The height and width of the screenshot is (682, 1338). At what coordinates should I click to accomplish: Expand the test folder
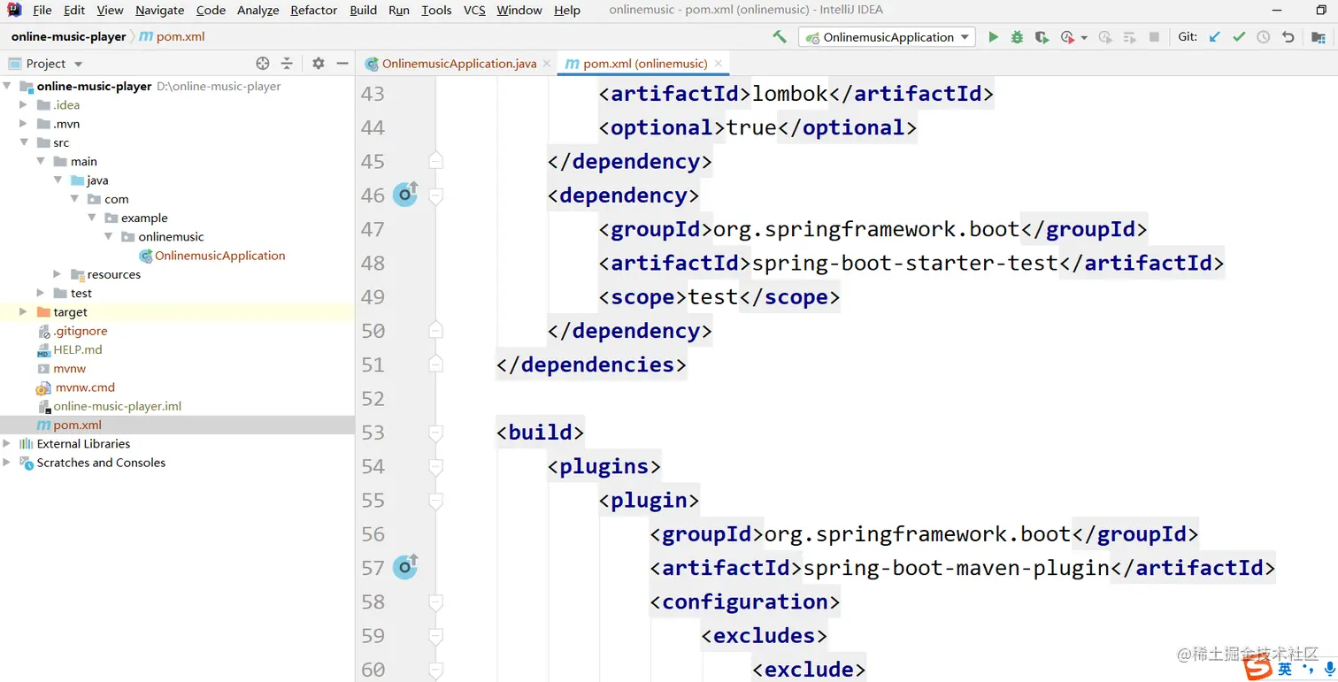[x=42, y=293]
